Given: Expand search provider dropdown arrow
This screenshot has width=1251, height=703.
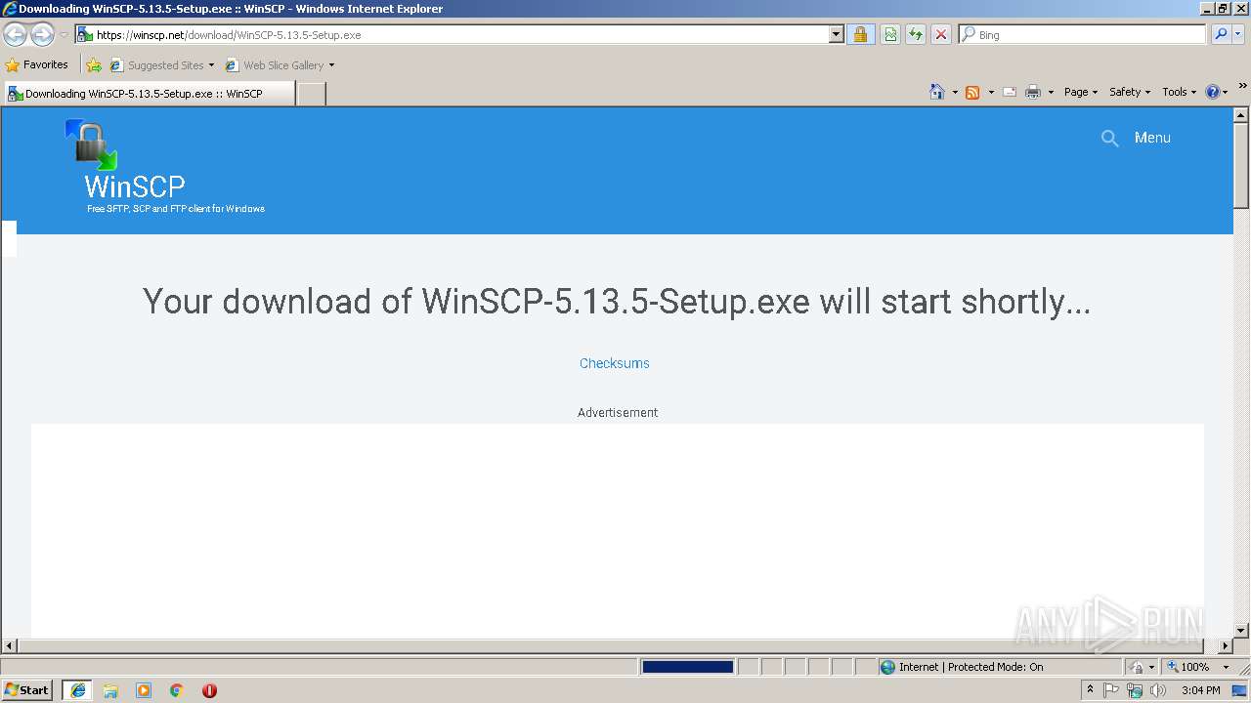Looking at the screenshot, I should pyautogui.click(x=1239, y=34).
